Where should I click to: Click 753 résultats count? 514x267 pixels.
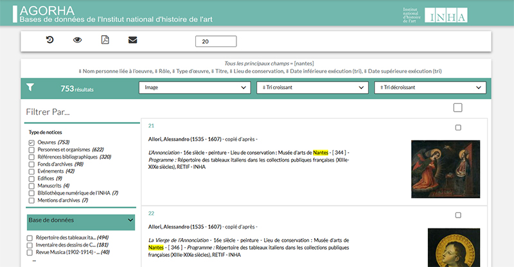[77, 89]
